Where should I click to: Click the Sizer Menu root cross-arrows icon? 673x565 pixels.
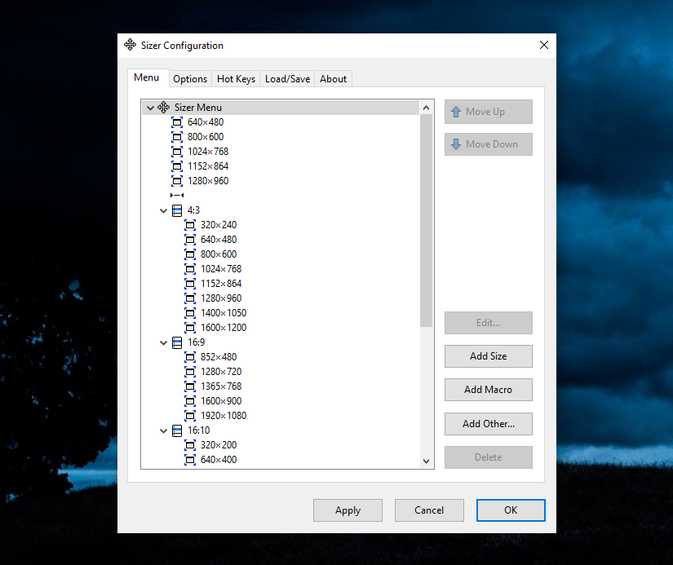(x=163, y=108)
